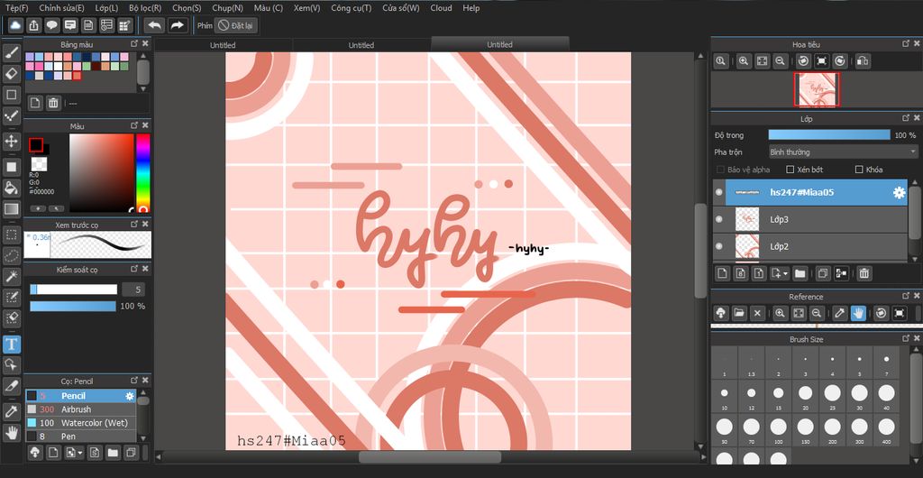The height and width of the screenshot is (478, 923).
Task: Duplicate layer icon in Lớp panel
Action: [x=823, y=273]
